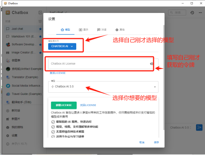Open the CHATBOX AI provider dropdown
Screen dimensions: 205x155
tap(62, 46)
